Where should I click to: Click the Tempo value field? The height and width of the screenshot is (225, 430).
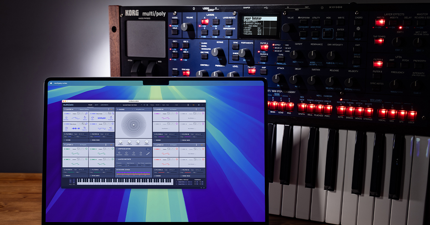(157, 105)
